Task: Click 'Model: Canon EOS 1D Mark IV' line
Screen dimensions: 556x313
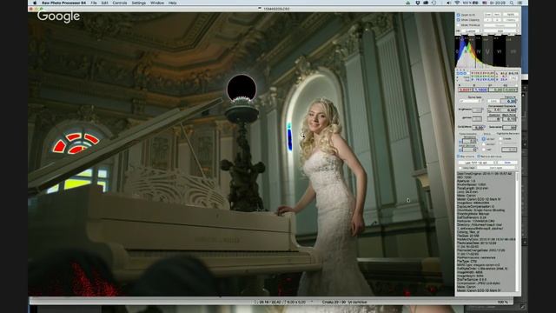Action: pyautogui.click(x=479, y=199)
